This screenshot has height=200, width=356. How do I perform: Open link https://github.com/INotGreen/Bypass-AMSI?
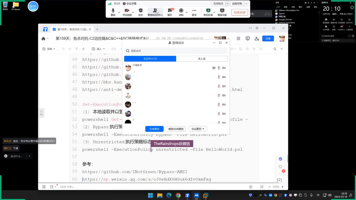(x=135, y=172)
